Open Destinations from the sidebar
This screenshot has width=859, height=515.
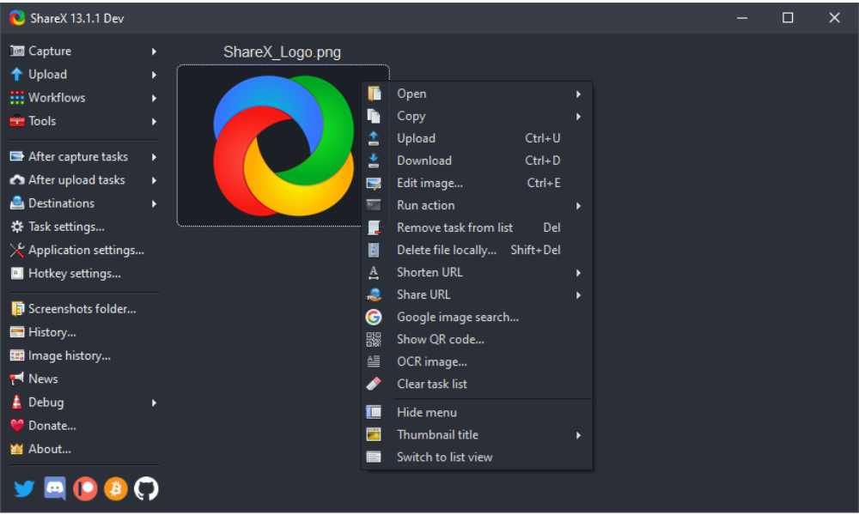(84, 203)
